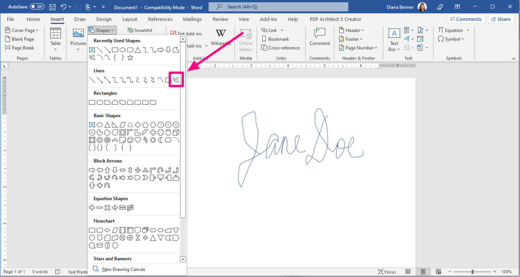This screenshot has width=520, height=277.
Task: Open the Header dropdown
Action: coord(351,30)
